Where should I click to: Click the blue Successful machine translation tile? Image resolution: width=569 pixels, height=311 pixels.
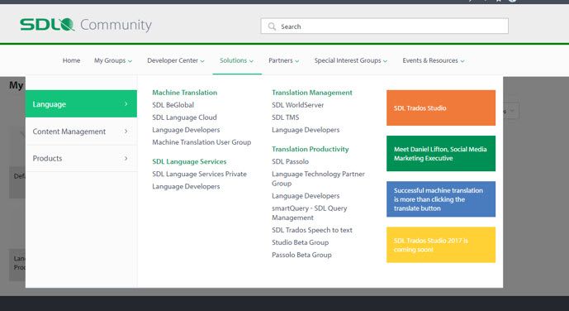click(x=441, y=199)
